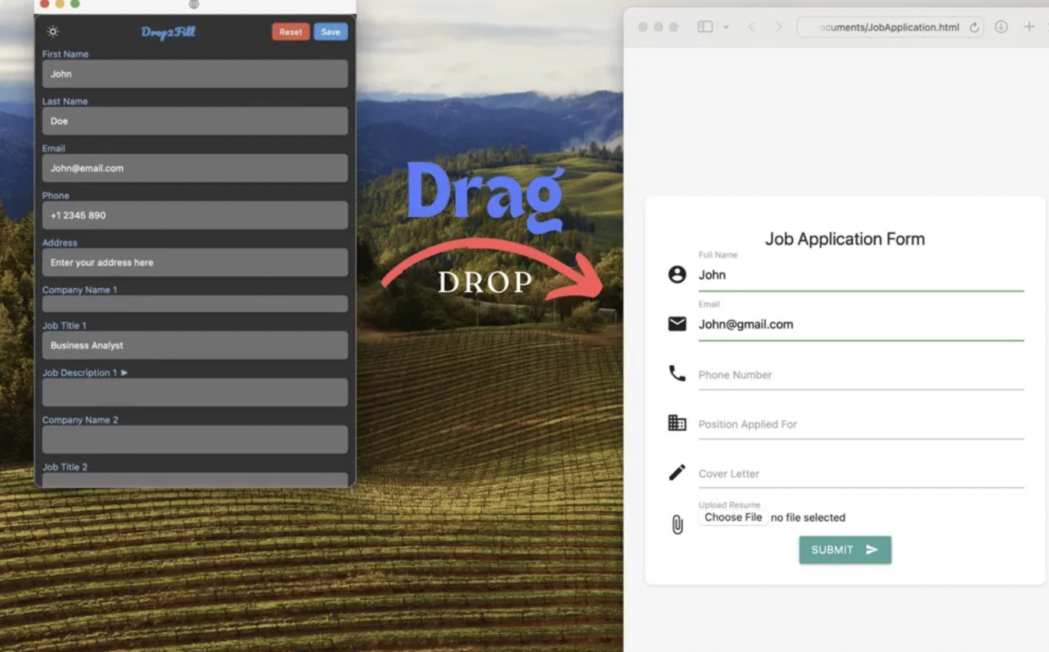Viewport: 1049px width, 652px height.
Task: Click the Company Name 1 field
Action: [x=195, y=304]
